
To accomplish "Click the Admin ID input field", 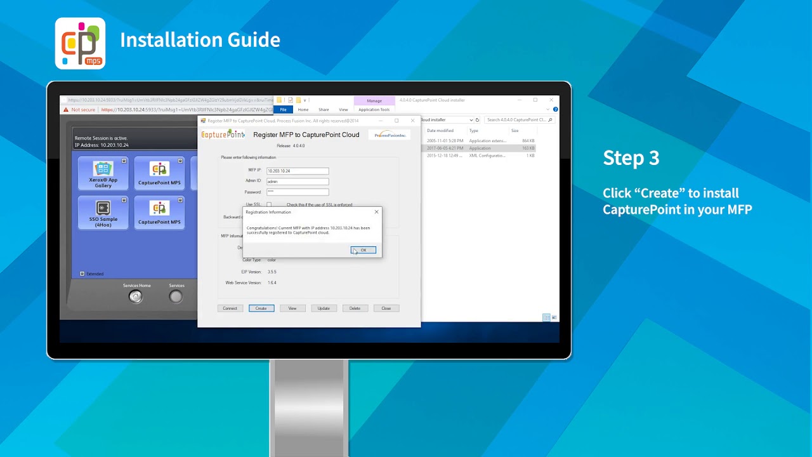I will coord(298,182).
